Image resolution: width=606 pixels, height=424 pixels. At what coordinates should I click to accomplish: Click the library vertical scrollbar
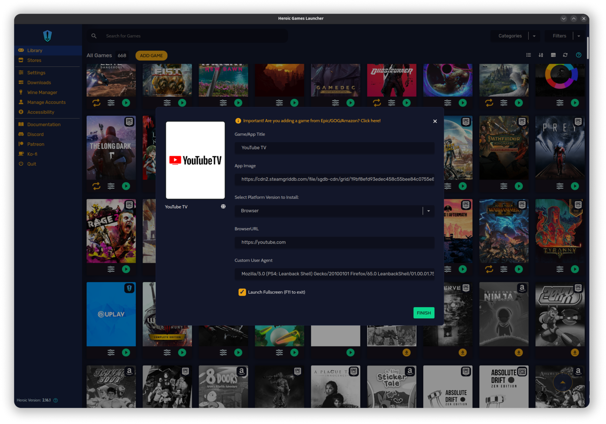tap(588, 48)
